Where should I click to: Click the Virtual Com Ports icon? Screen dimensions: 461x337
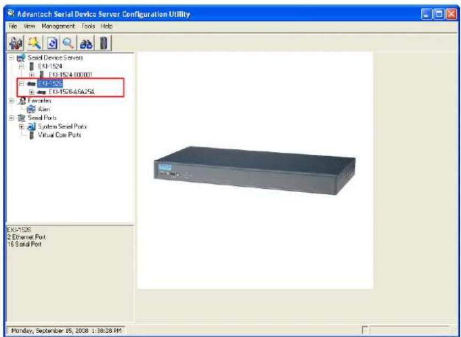[x=32, y=135]
